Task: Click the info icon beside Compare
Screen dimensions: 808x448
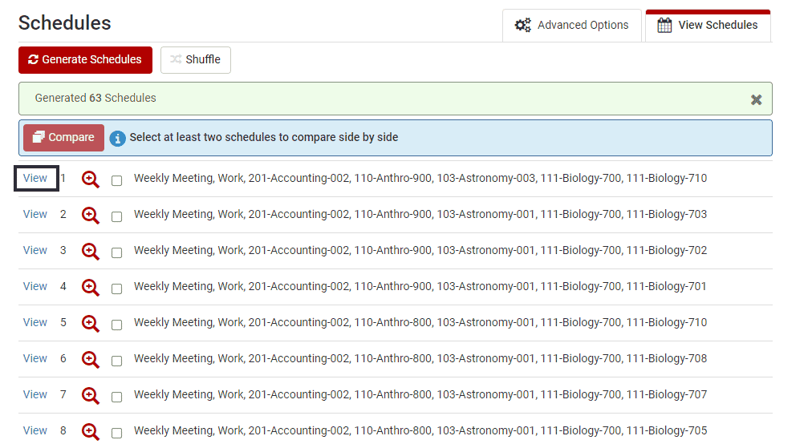Action: [x=117, y=138]
